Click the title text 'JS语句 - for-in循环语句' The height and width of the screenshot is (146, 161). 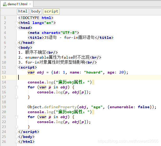pos(69,38)
